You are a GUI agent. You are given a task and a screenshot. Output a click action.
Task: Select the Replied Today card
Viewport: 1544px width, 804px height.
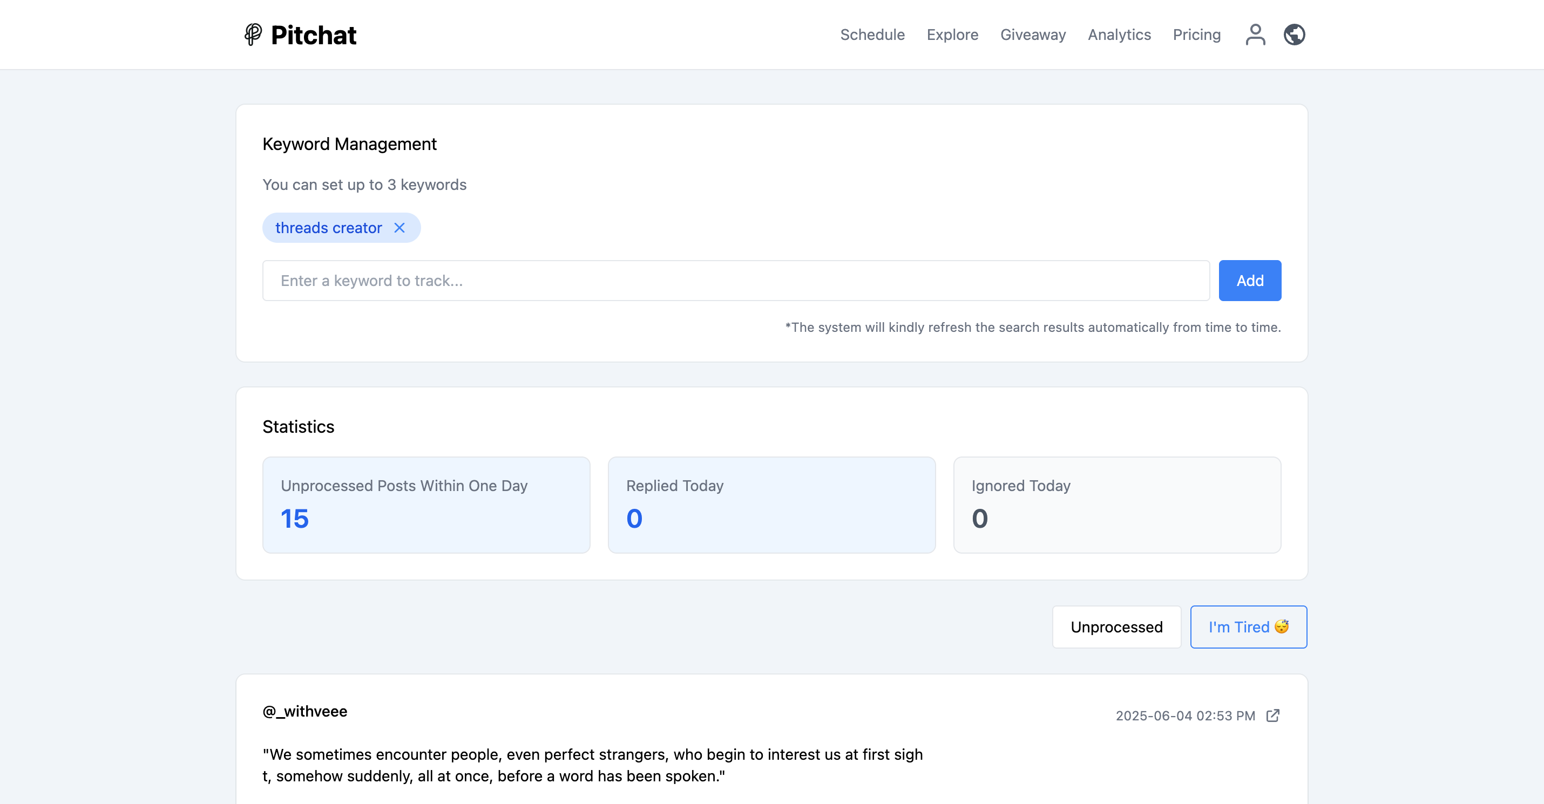[x=771, y=505]
